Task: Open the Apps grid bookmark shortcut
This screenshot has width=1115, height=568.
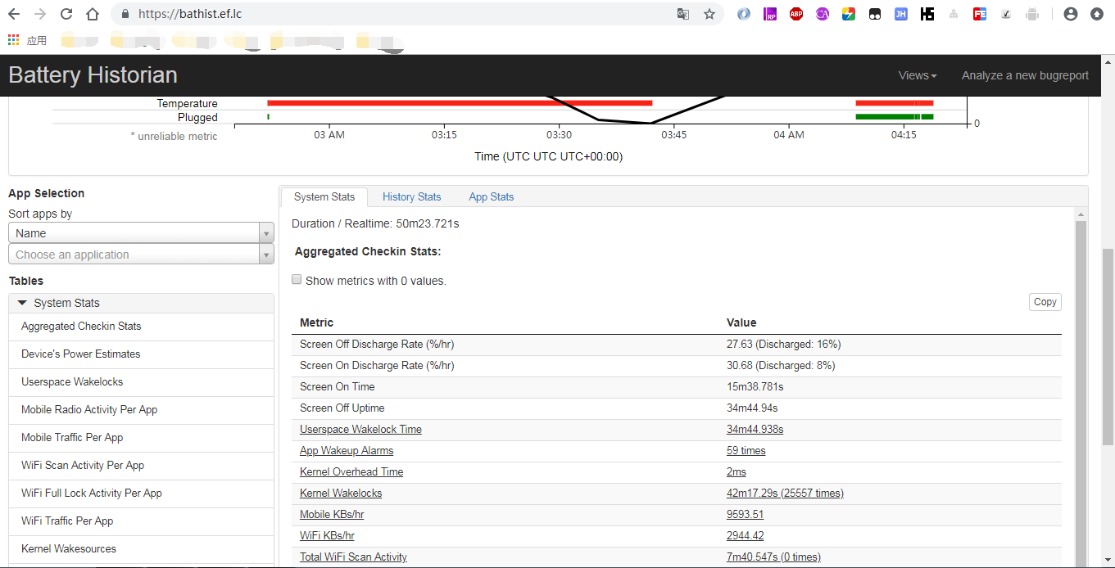Action: click(x=27, y=40)
